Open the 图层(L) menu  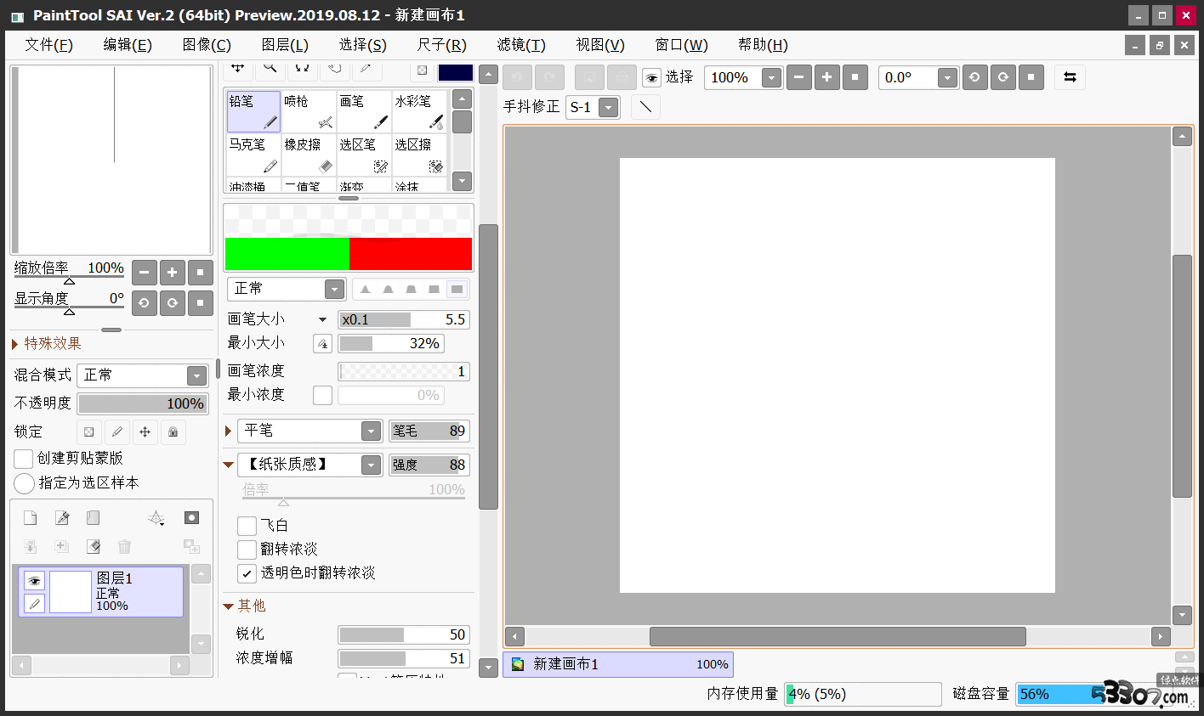(x=285, y=45)
